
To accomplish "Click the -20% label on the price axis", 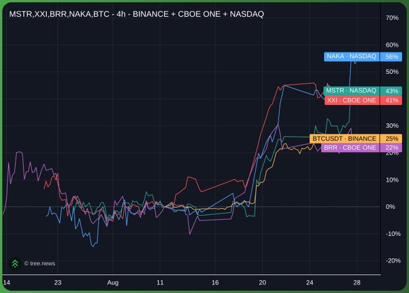I will coord(393,261).
